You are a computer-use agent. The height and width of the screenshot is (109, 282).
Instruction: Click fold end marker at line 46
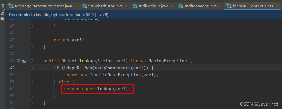point(31,47)
